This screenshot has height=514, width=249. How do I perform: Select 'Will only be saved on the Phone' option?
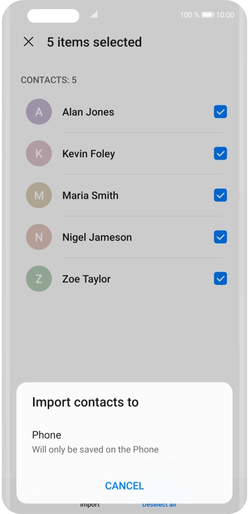point(95,450)
